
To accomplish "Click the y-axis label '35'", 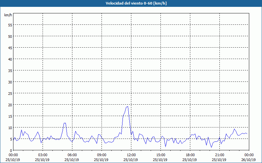I will tap(10, 70).
